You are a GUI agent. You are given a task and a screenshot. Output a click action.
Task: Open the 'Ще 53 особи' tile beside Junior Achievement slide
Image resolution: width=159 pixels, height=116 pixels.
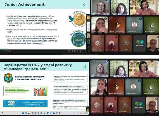(x=140, y=43)
